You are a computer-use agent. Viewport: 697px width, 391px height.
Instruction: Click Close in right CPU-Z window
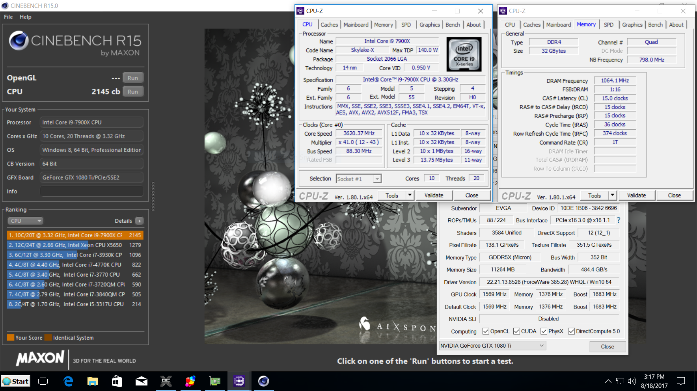point(675,195)
